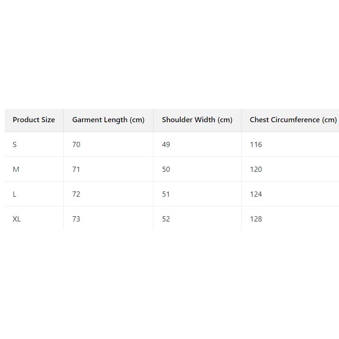The image size is (339, 339).
Task: Select shoulder width value 50
Action: tap(166, 169)
